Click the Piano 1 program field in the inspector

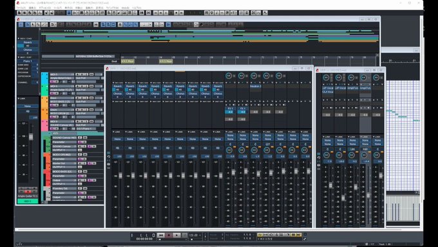28,61
